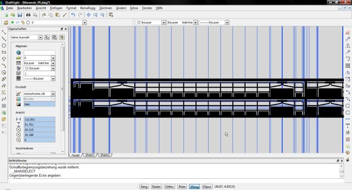
Task: Click the Redo arrow icon
Action: [x=80, y=15]
